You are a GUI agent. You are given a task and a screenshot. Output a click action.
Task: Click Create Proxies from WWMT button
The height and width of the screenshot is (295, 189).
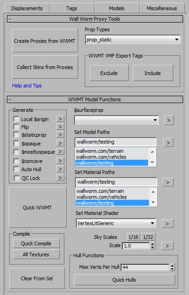(x=45, y=41)
